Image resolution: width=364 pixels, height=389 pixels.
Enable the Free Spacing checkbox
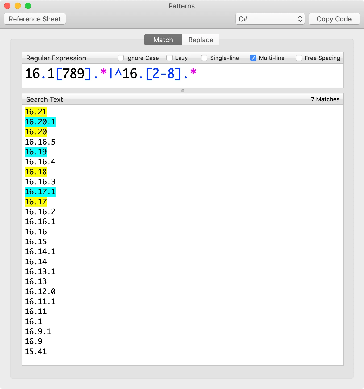click(x=299, y=58)
